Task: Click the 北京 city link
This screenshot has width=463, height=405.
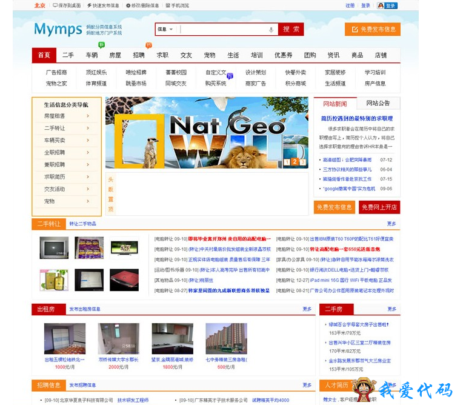Action: [40, 5]
